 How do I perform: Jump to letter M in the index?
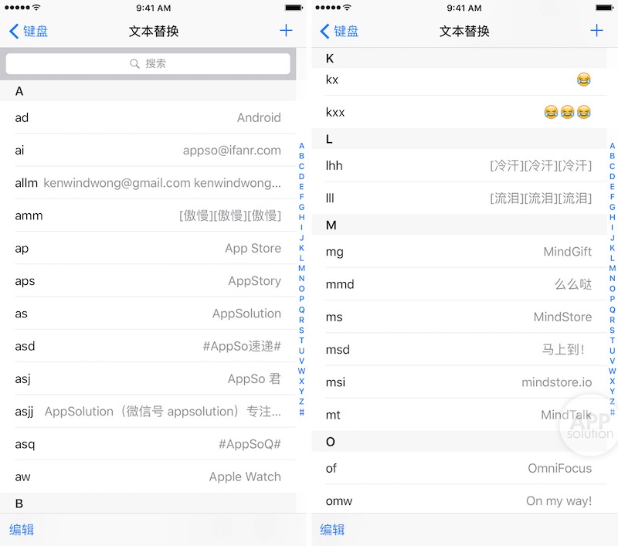point(302,267)
